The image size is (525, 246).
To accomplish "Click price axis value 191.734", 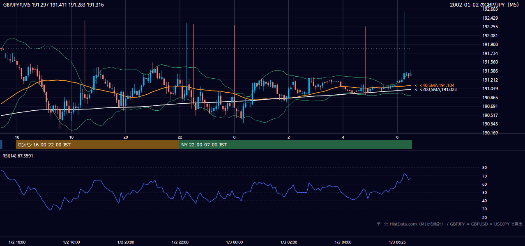I will (490, 53).
